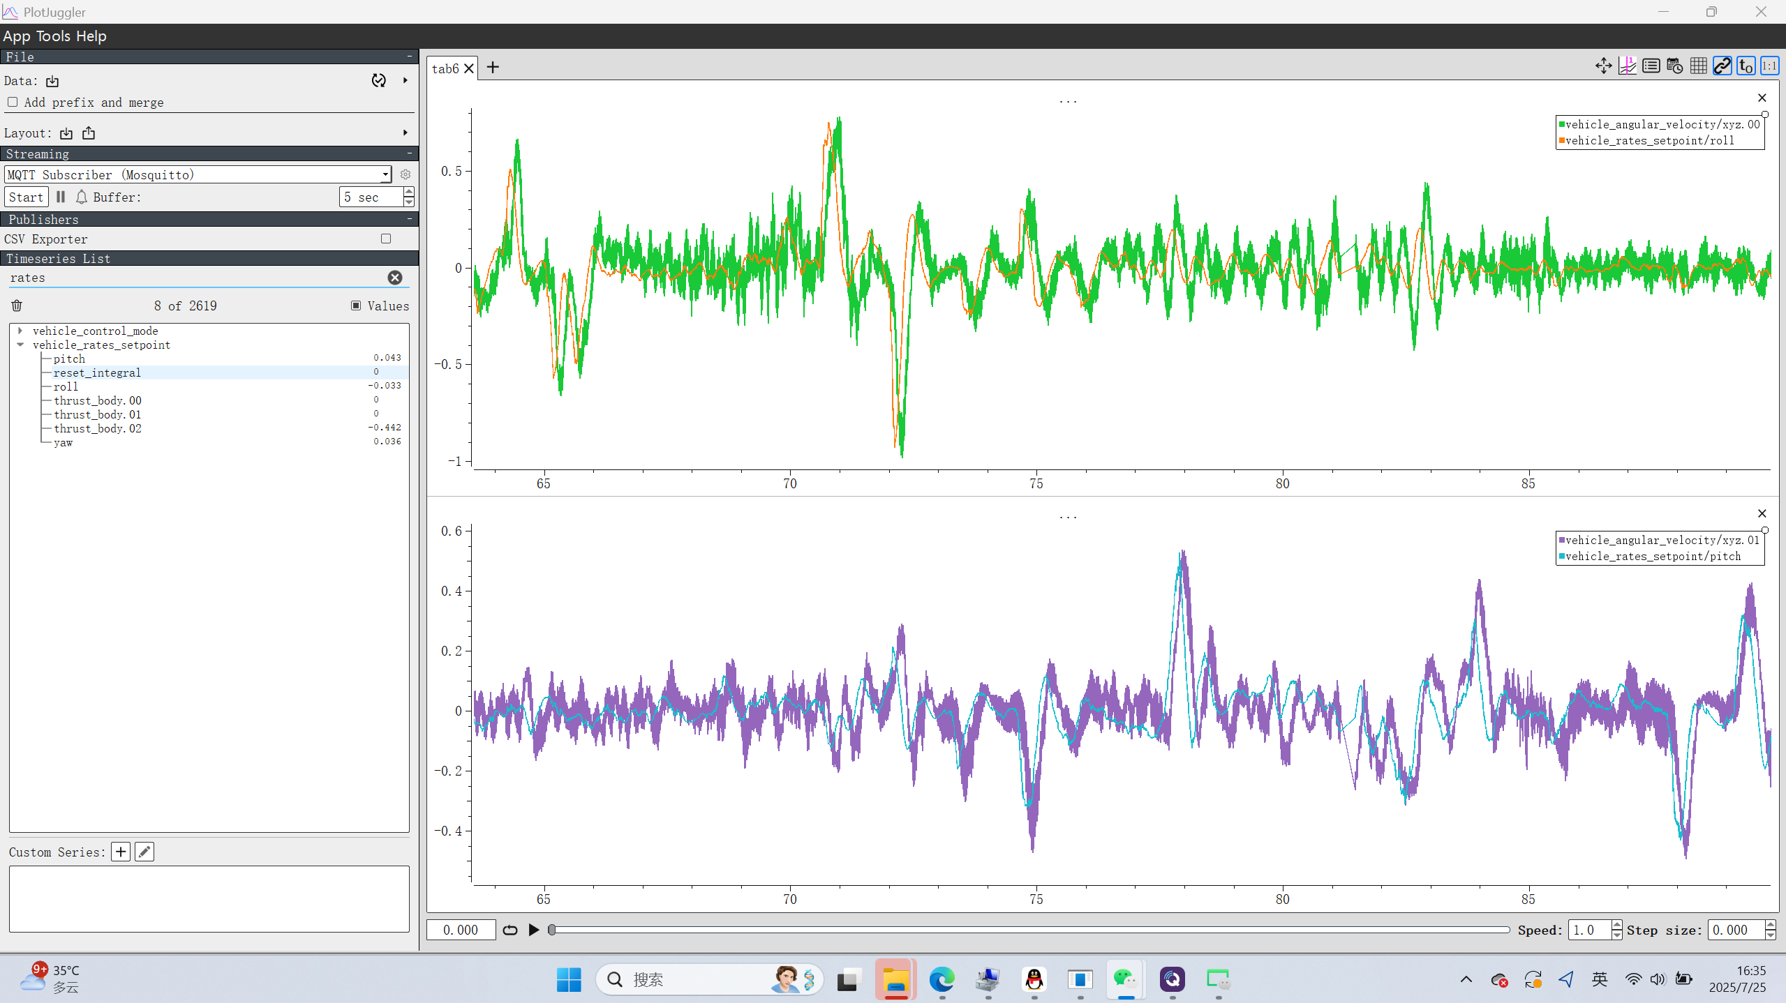
Task: Clear the rates filter text
Action: point(395,278)
